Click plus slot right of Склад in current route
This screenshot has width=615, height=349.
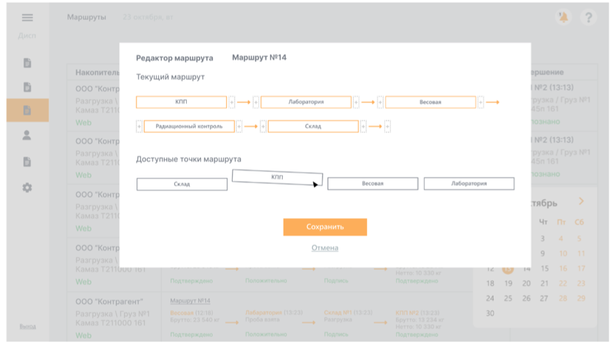[363, 126]
